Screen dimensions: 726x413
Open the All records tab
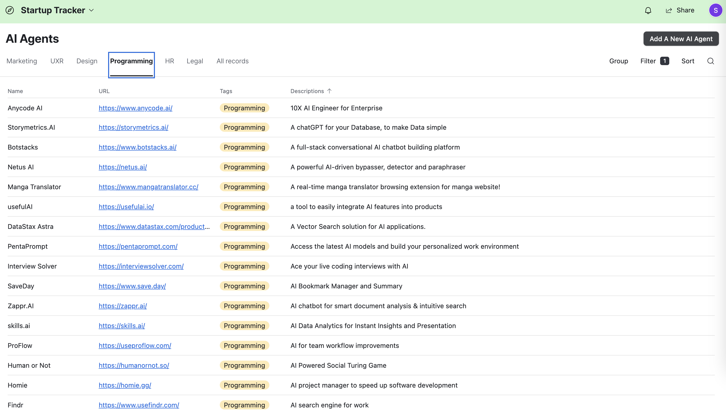[x=232, y=61]
